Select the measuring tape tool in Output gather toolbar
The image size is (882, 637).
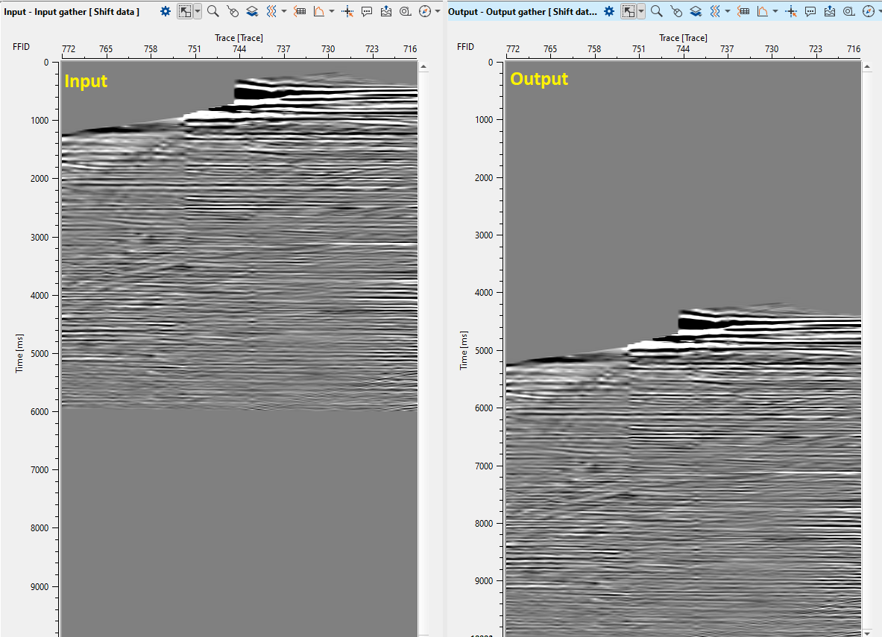(849, 11)
